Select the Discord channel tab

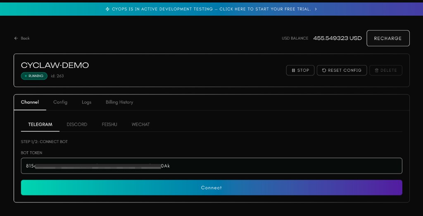click(77, 124)
